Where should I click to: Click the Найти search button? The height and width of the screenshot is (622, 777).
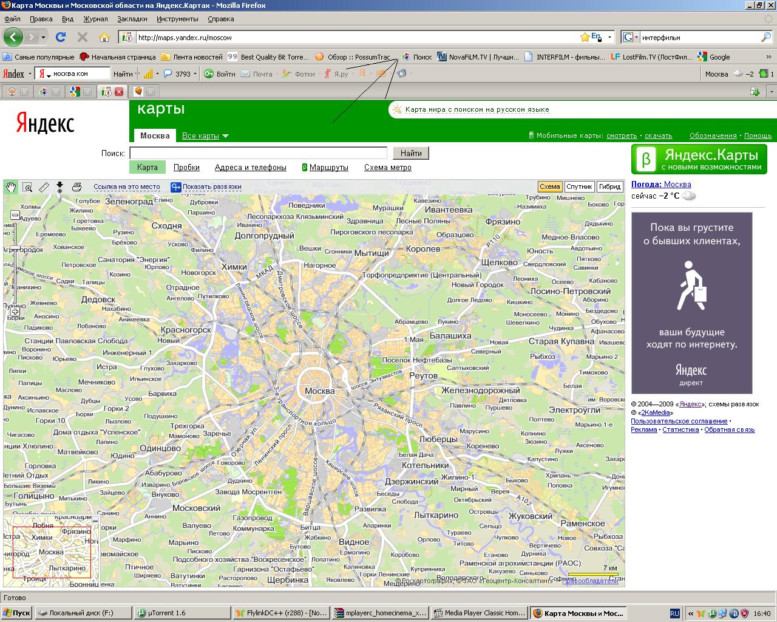pos(411,153)
